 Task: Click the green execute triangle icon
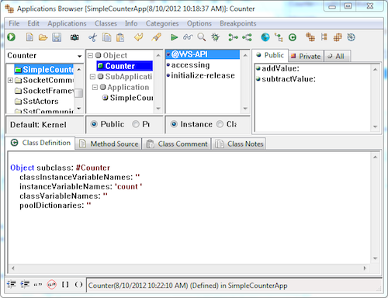pos(174,37)
